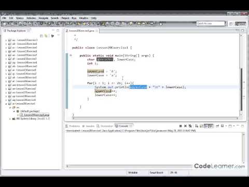Viewport: 249px width, 187px height.
Task: Select the Java perspective button
Action: [241, 24]
